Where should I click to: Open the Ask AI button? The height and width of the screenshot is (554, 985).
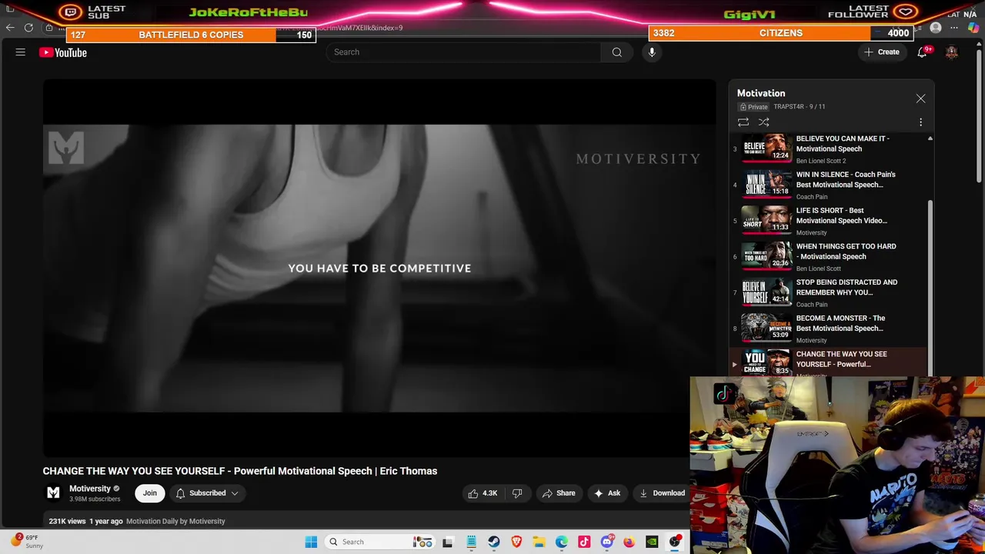607,493
